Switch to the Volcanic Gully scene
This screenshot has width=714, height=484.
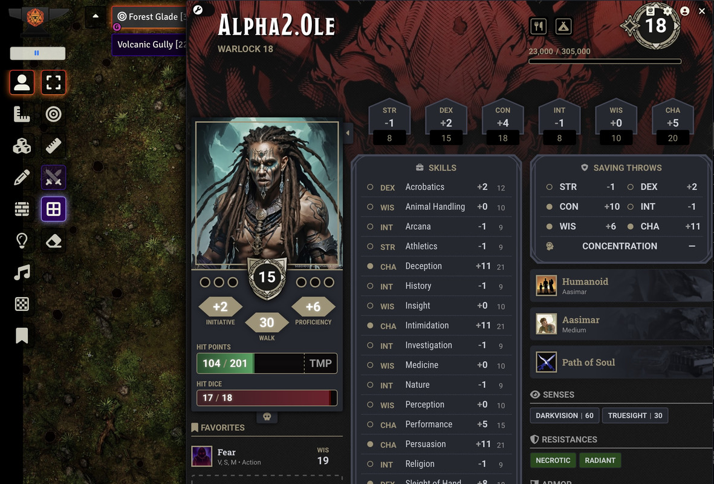pyautogui.click(x=149, y=45)
